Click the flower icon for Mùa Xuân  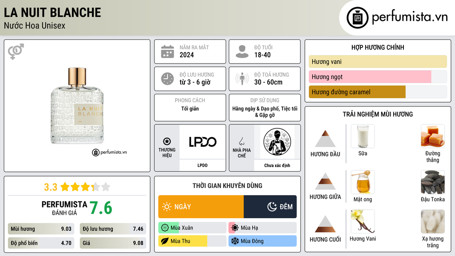[x=165, y=228]
